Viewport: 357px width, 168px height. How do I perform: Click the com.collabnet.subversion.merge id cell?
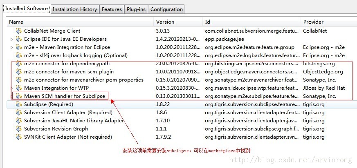pyautogui.click(x=251, y=31)
